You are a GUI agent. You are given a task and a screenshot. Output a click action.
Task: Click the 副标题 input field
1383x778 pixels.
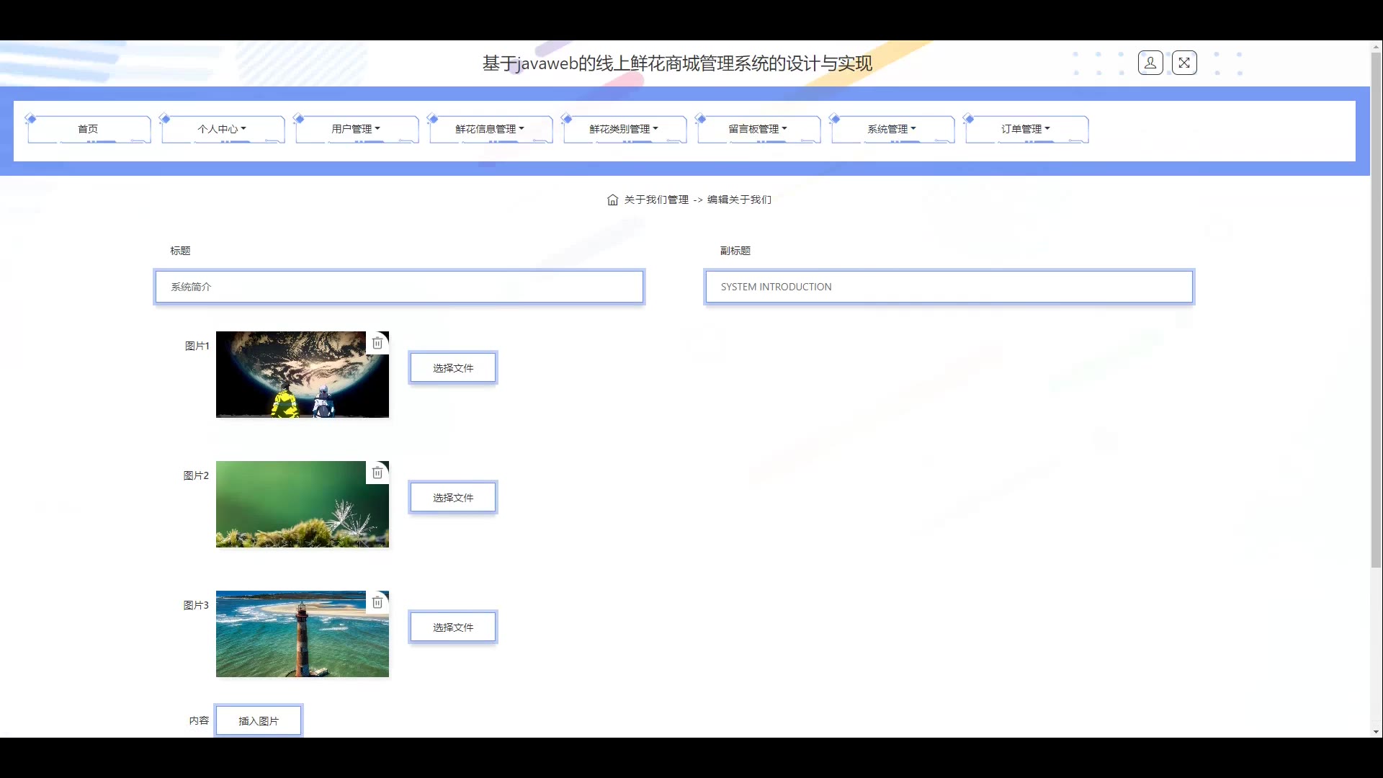[949, 287]
